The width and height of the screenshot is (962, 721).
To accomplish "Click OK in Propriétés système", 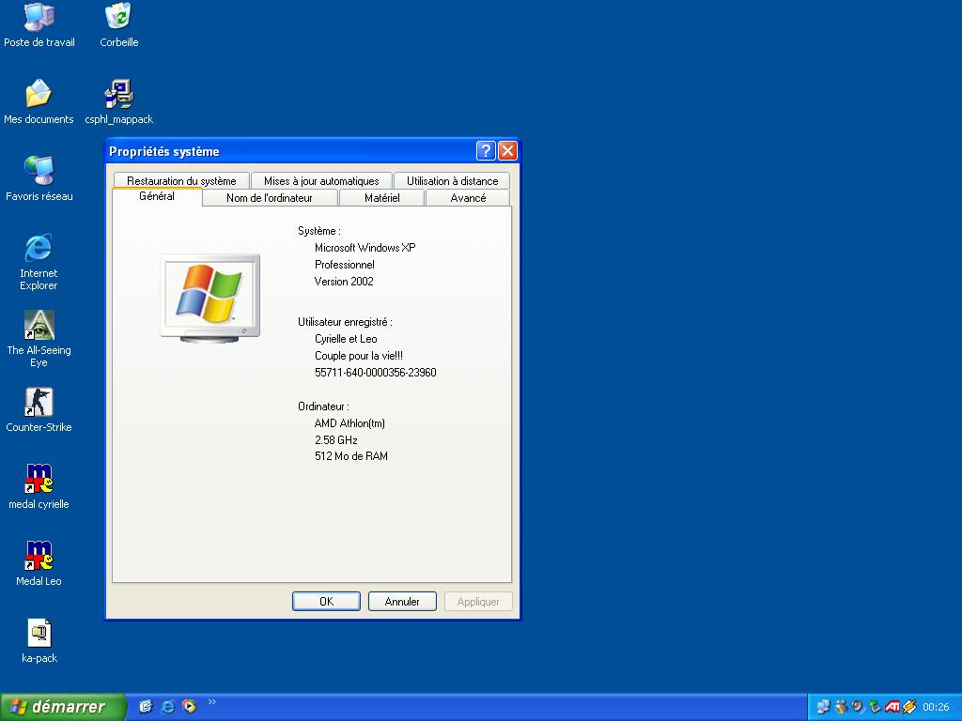I will click(326, 602).
